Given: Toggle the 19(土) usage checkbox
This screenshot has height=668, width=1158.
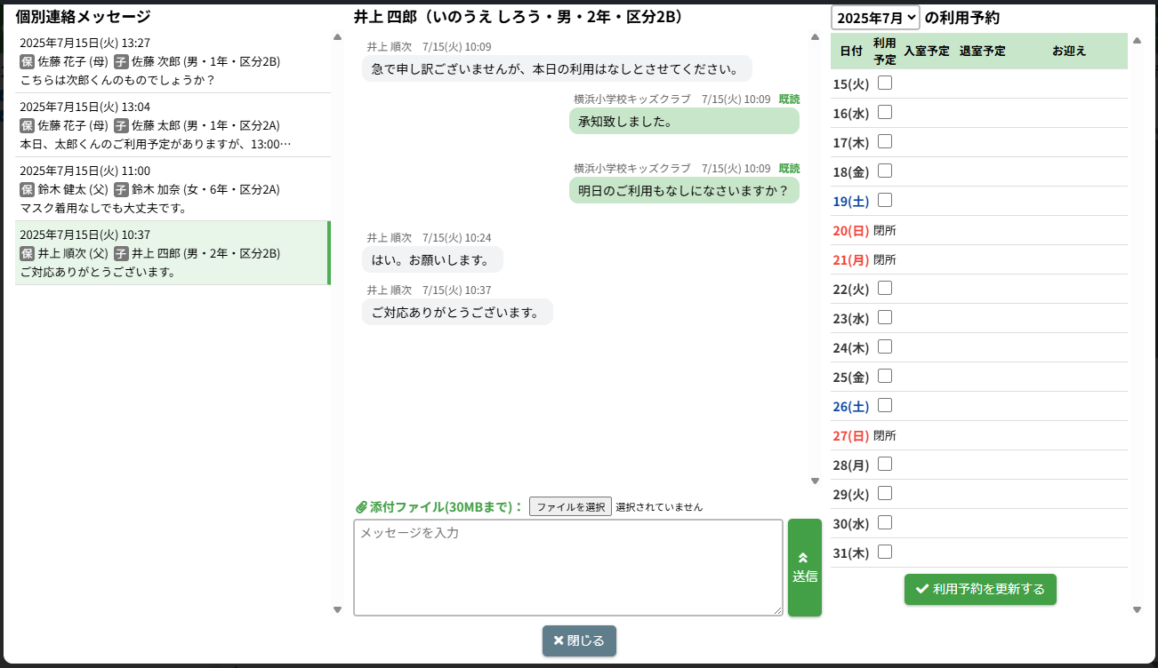Looking at the screenshot, I should coord(885,201).
